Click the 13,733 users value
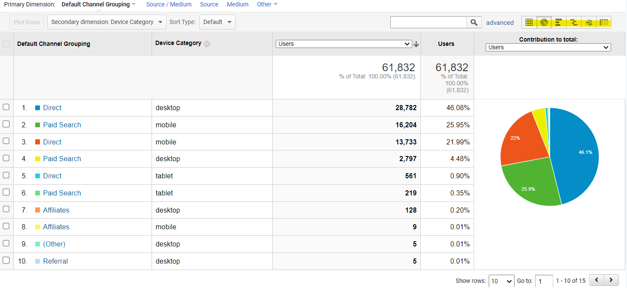 point(406,142)
